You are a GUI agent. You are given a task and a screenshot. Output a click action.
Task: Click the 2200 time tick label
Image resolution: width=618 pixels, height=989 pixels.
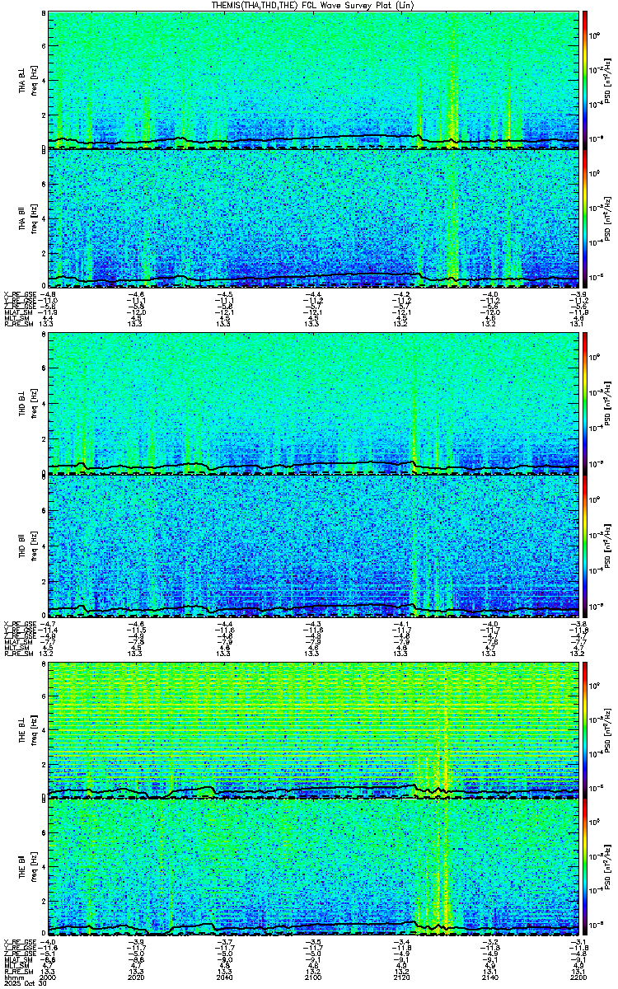(x=577, y=977)
